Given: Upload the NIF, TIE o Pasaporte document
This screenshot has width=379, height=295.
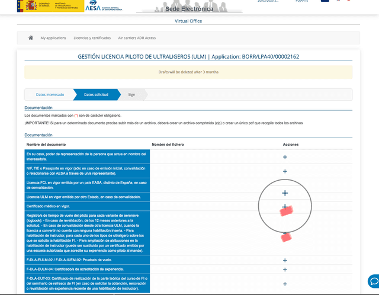Looking at the screenshot, I should point(285,171).
